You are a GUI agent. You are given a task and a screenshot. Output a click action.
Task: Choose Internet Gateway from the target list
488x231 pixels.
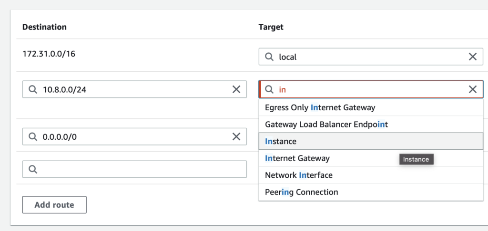371,158
